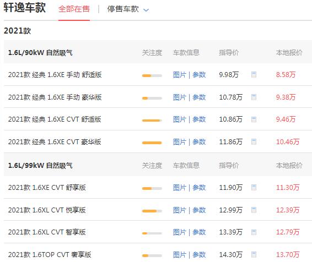Open calculator icon for 经典 1.6XE CVT 豪华版

click(254, 142)
